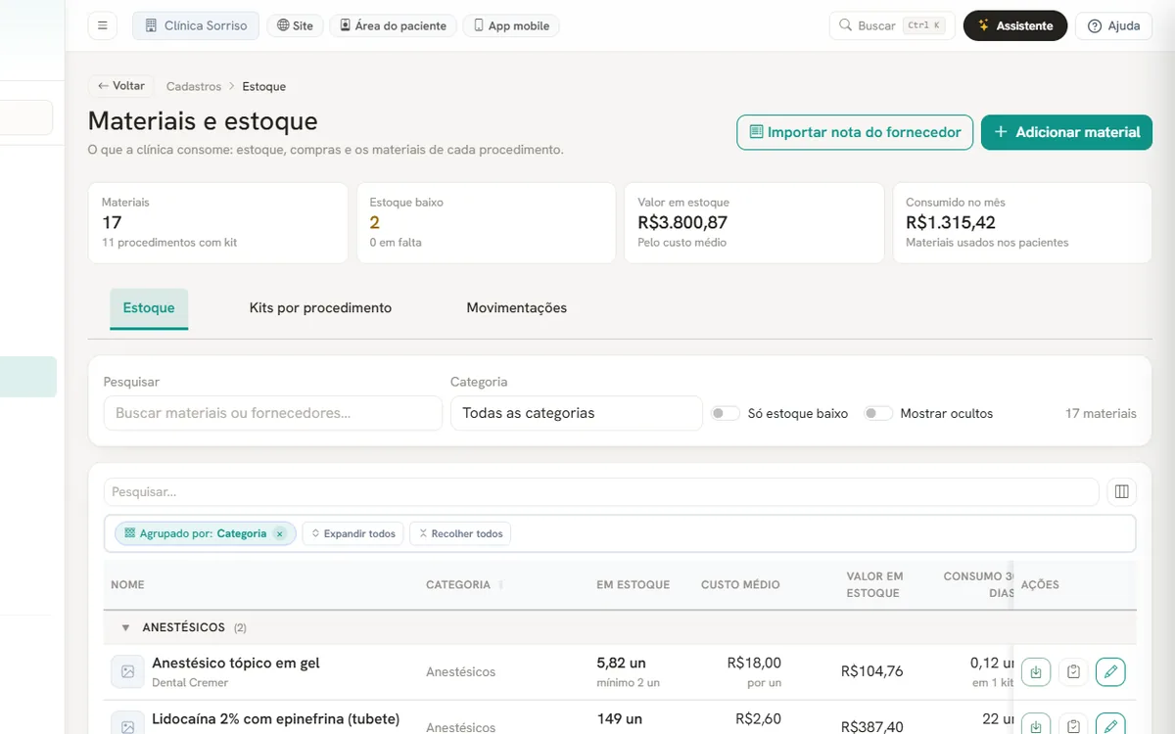The height and width of the screenshot is (734, 1175).
Task: Focus the table Pesquisar field
Action: coord(601,491)
